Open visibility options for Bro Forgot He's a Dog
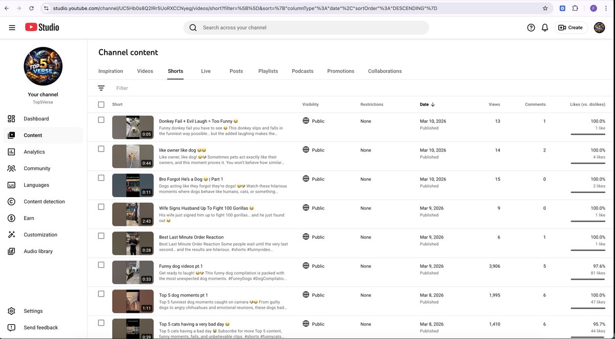615x339 pixels. (x=314, y=179)
